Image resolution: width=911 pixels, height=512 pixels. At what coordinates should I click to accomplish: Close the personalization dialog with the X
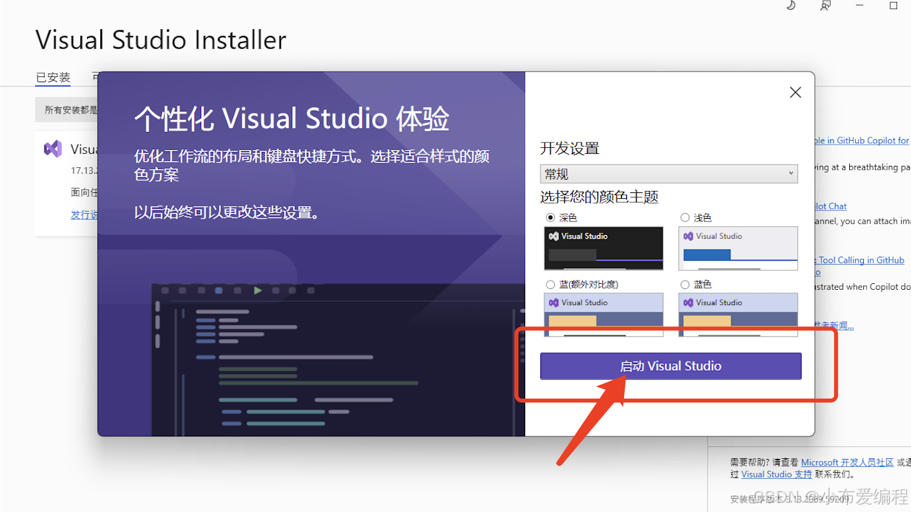[x=795, y=93]
